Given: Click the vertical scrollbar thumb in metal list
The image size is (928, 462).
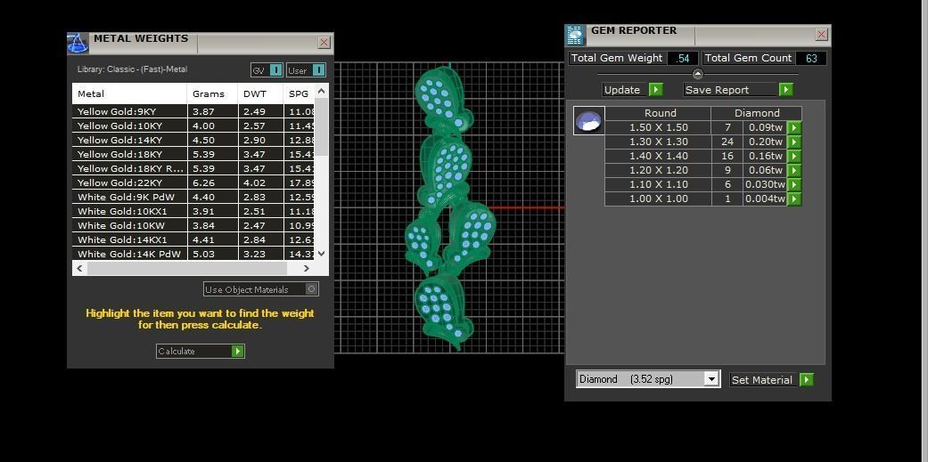Looking at the screenshot, I should click(x=321, y=126).
